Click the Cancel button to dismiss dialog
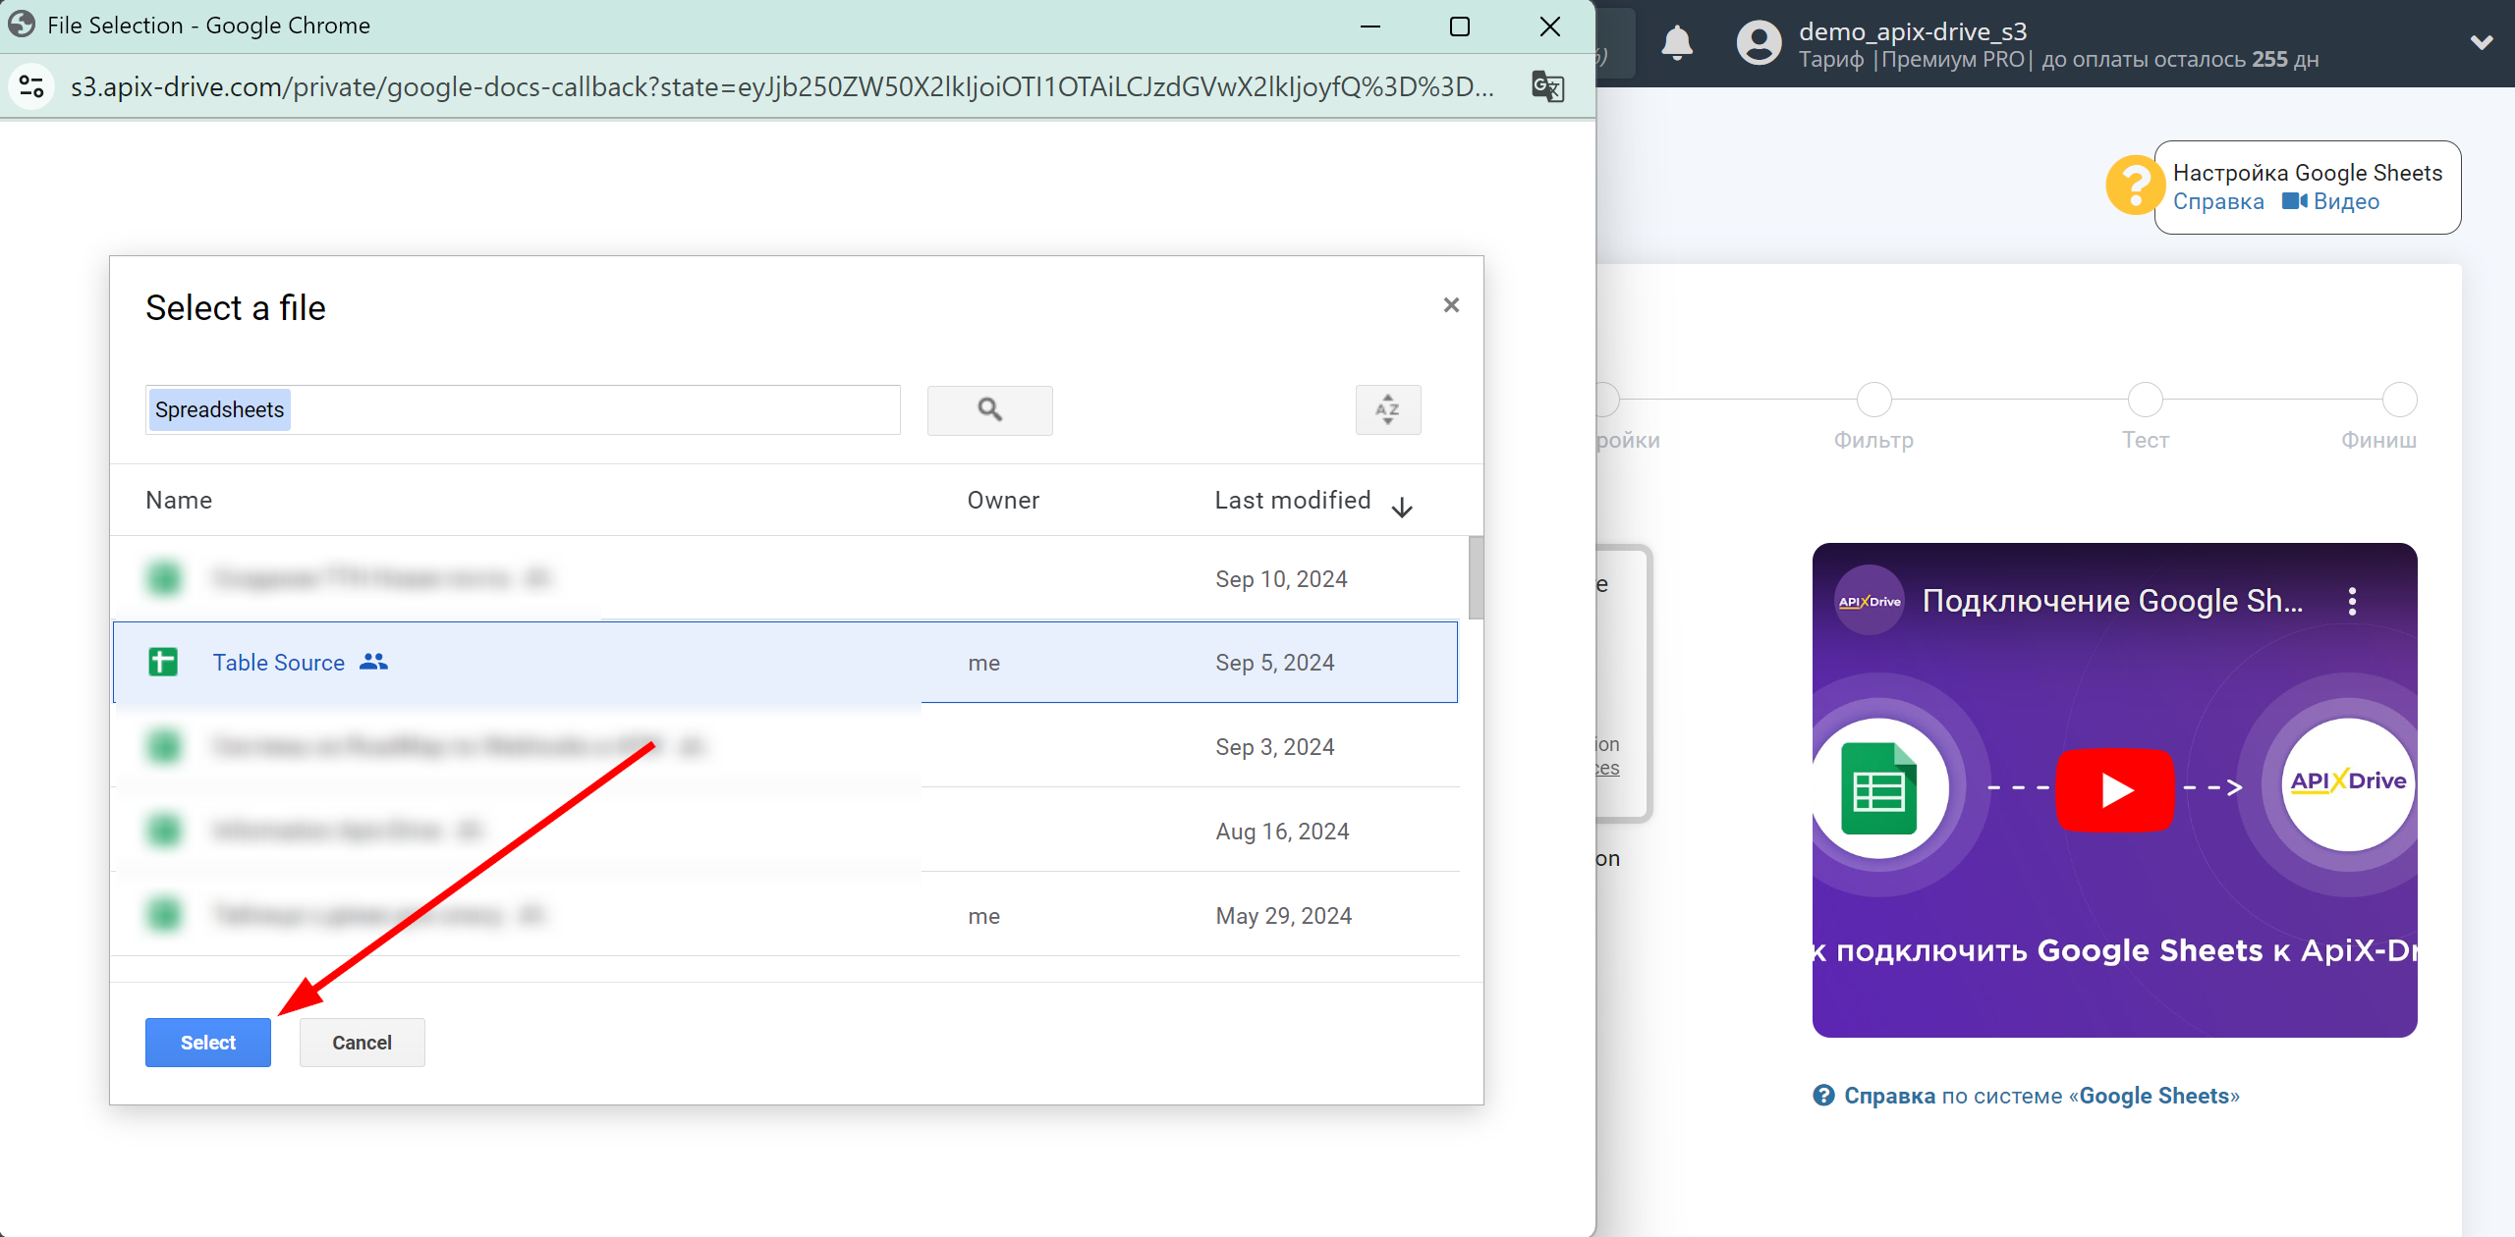The width and height of the screenshot is (2515, 1237). pos(361,1042)
